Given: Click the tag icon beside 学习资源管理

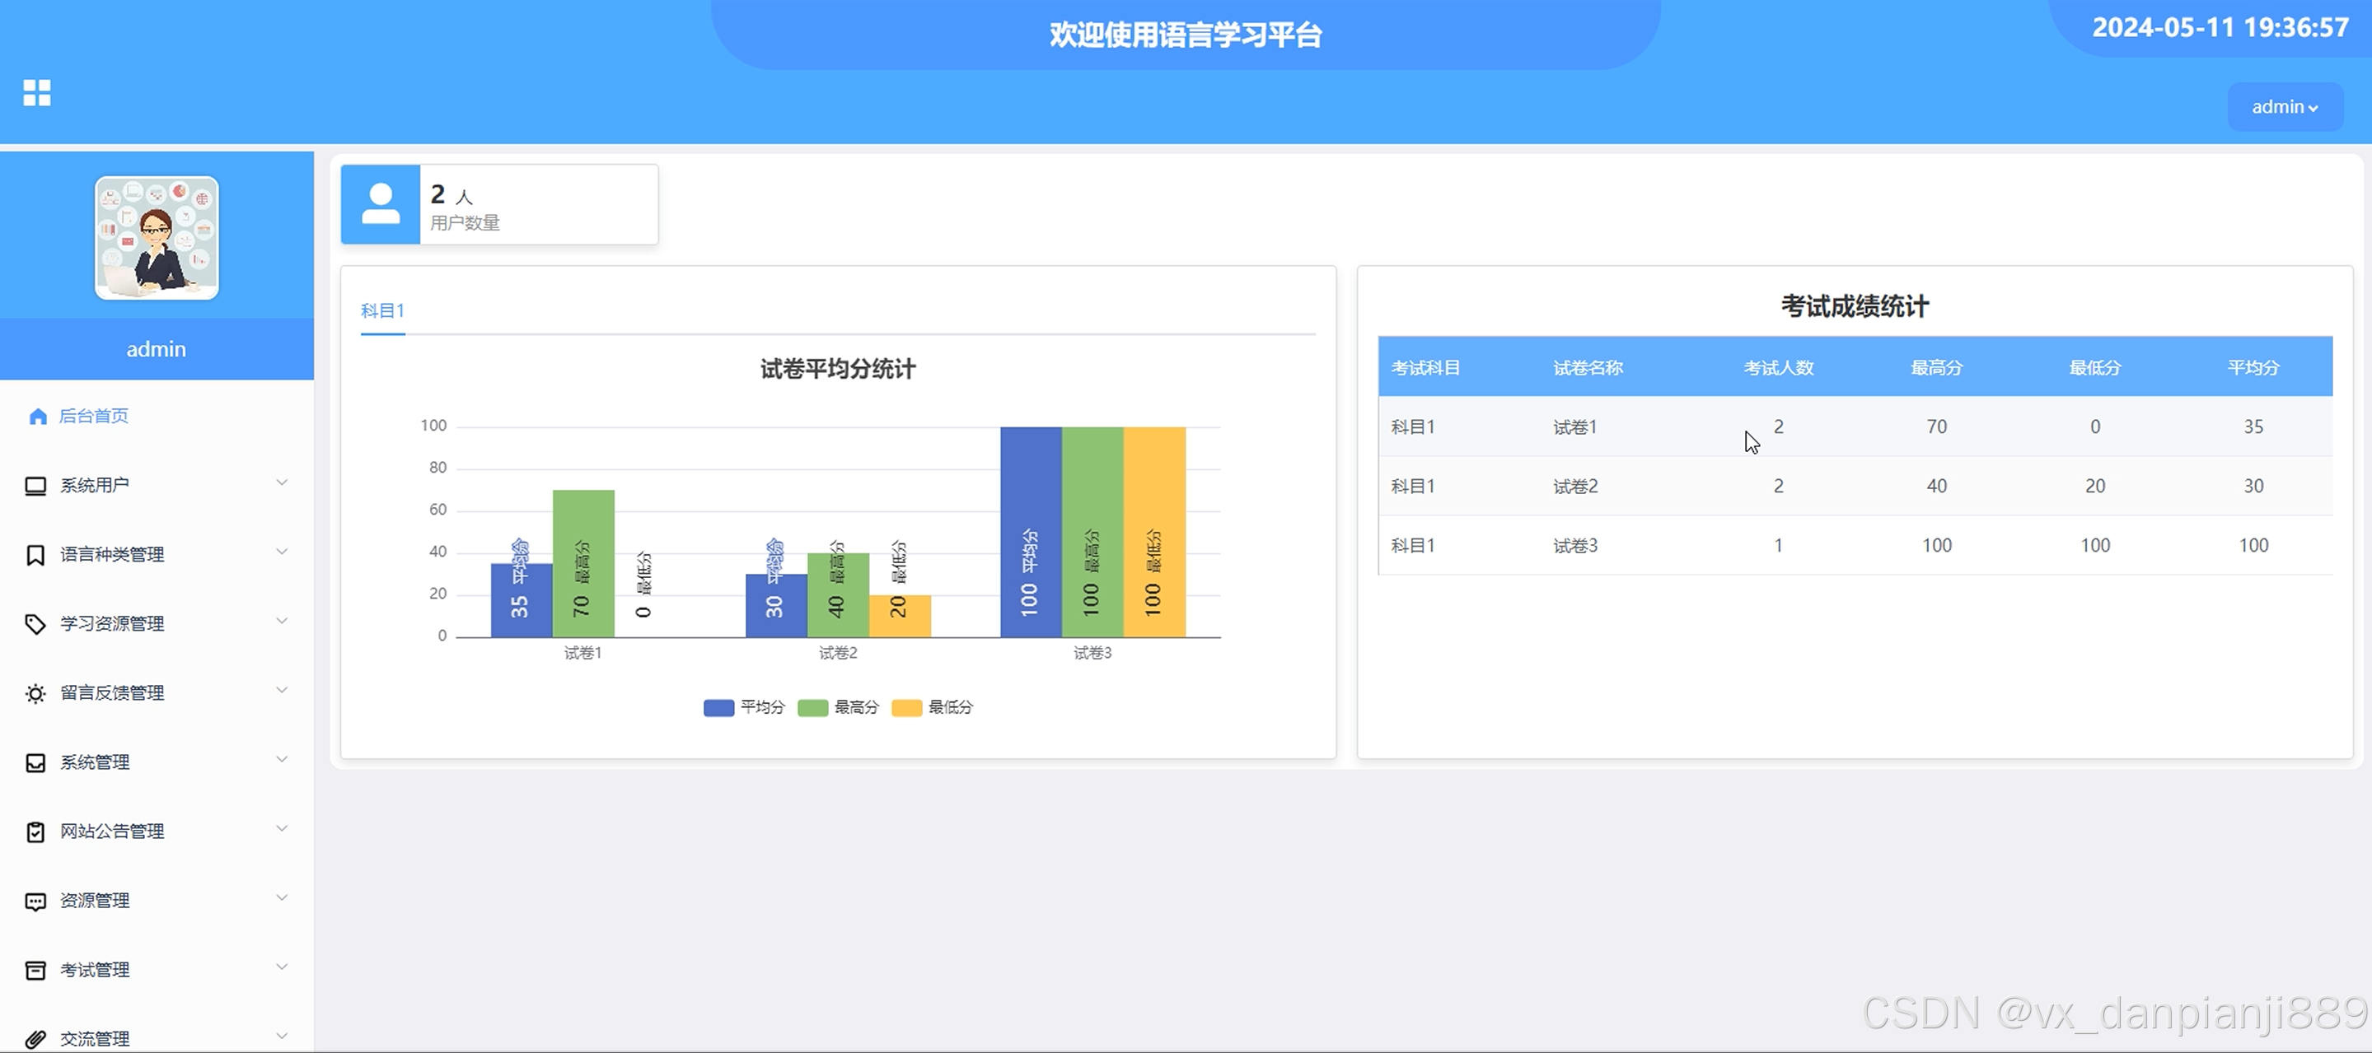Looking at the screenshot, I should coord(35,624).
